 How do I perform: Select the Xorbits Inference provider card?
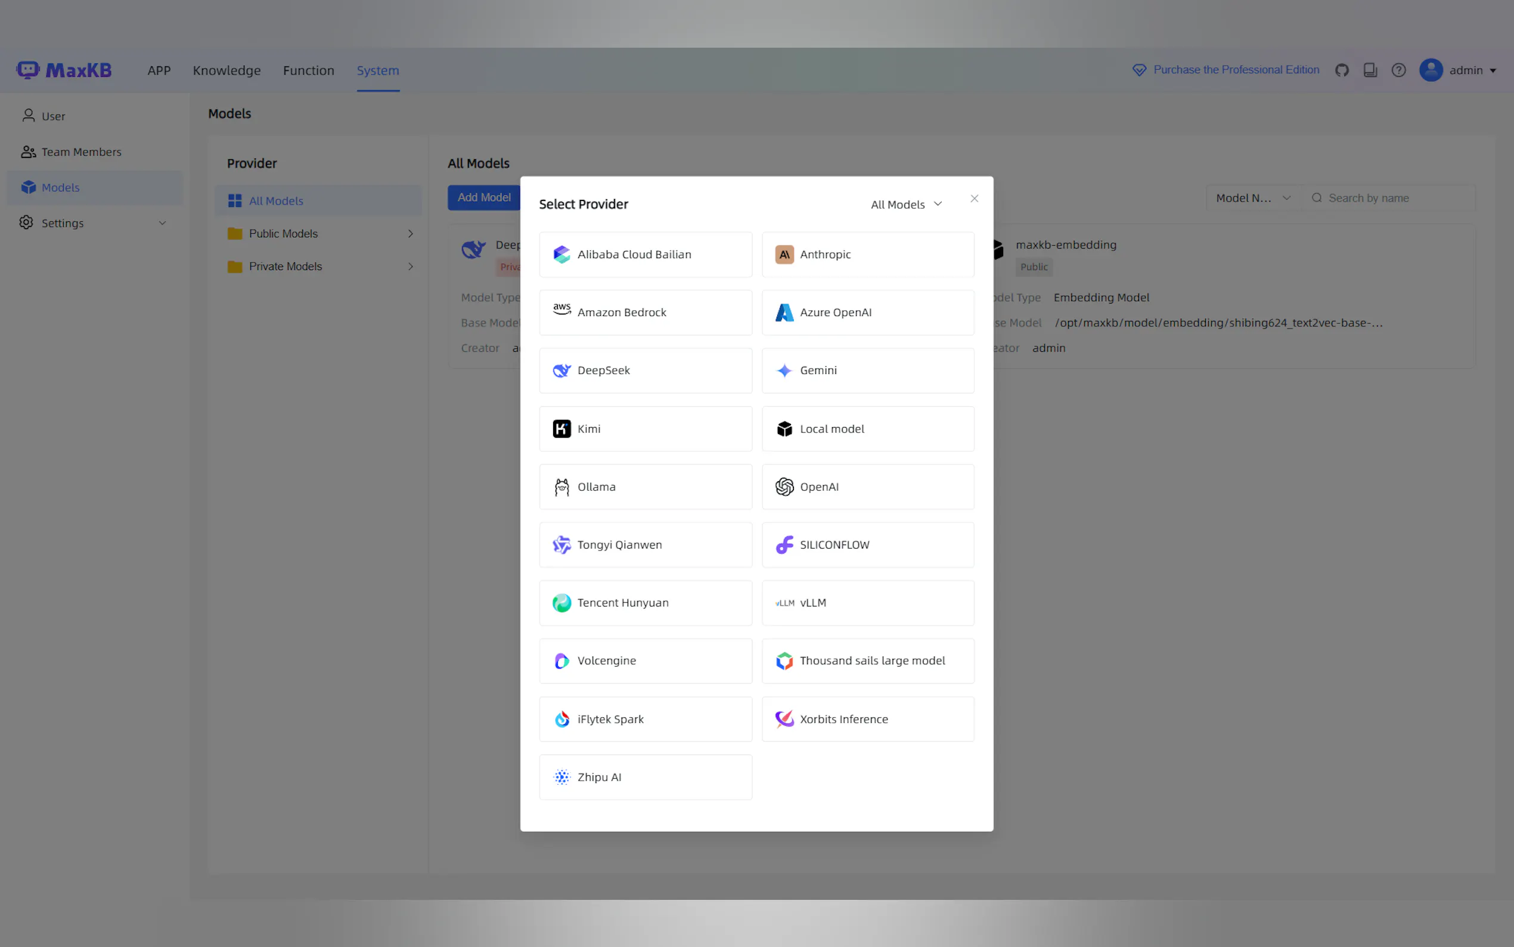tap(867, 719)
